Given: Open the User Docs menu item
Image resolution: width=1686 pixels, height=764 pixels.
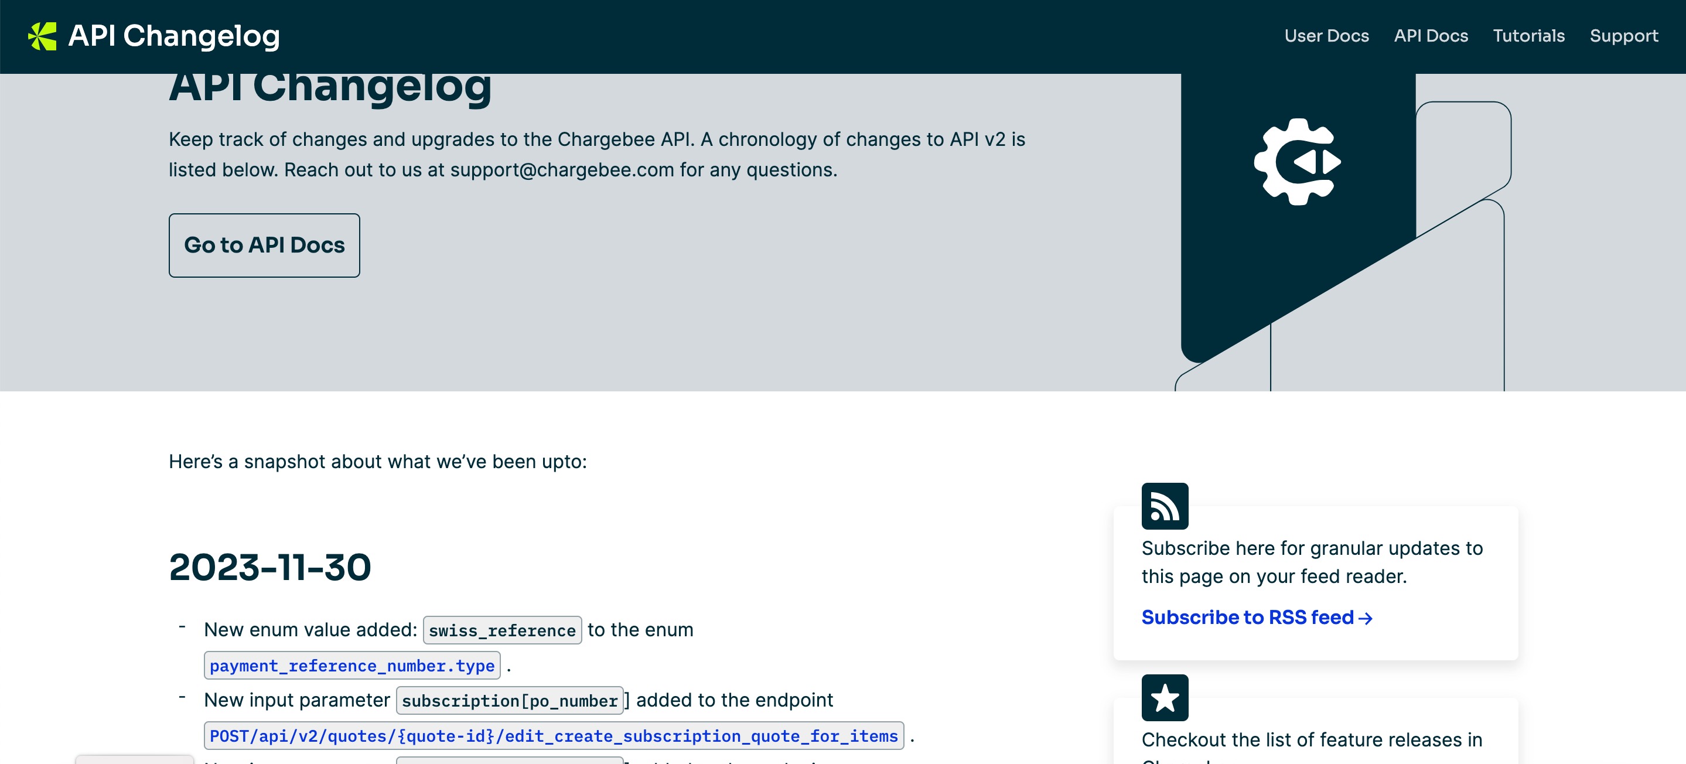Looking at the screenshot, I should [x=1326, y=36].
